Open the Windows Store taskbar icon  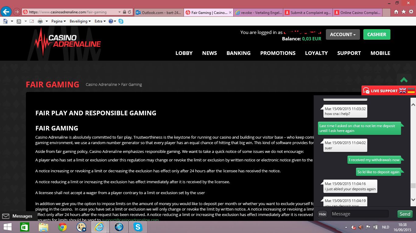click(24, 227)
